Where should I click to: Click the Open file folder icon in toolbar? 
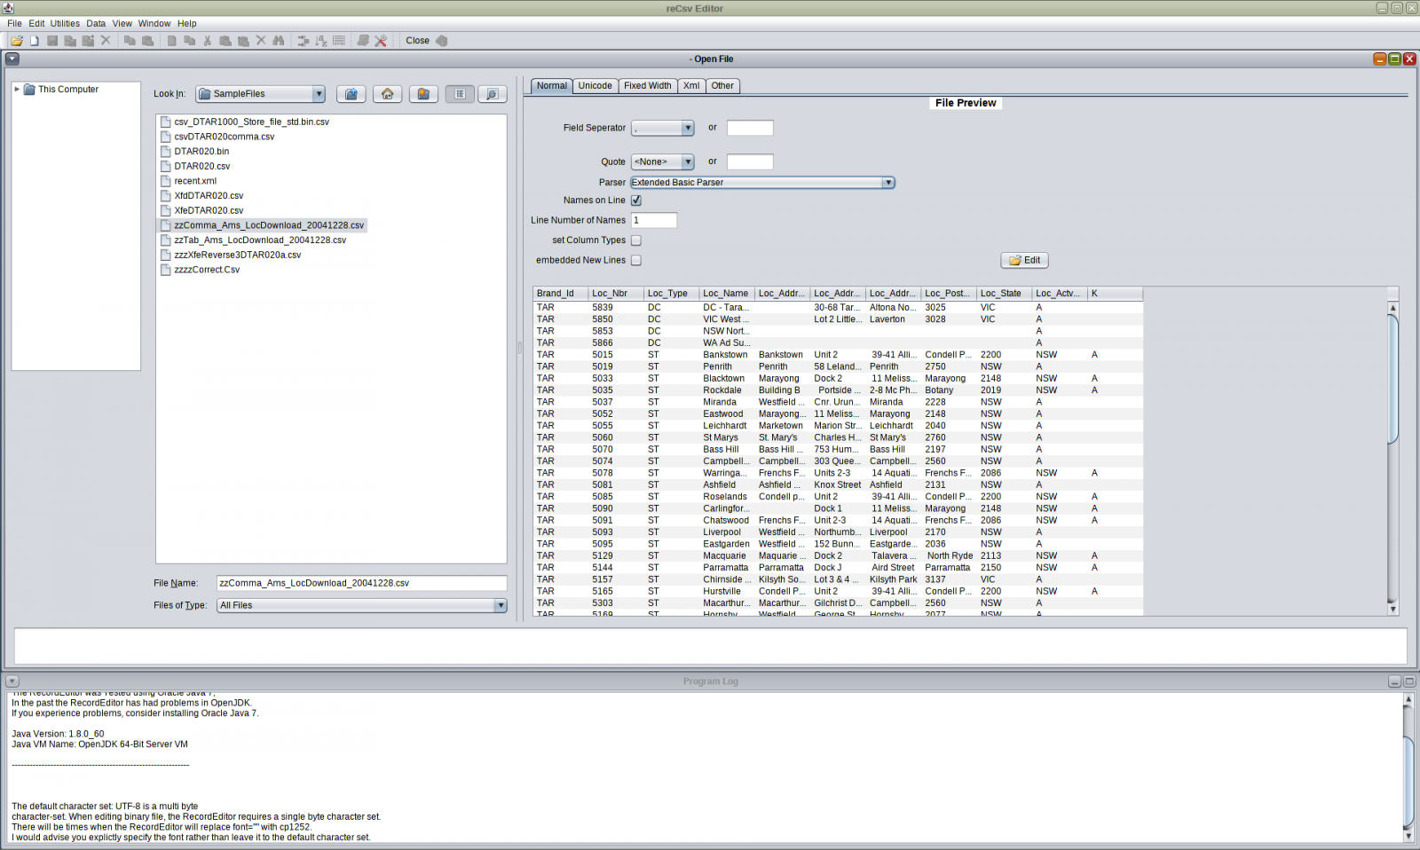click(17, 41)
